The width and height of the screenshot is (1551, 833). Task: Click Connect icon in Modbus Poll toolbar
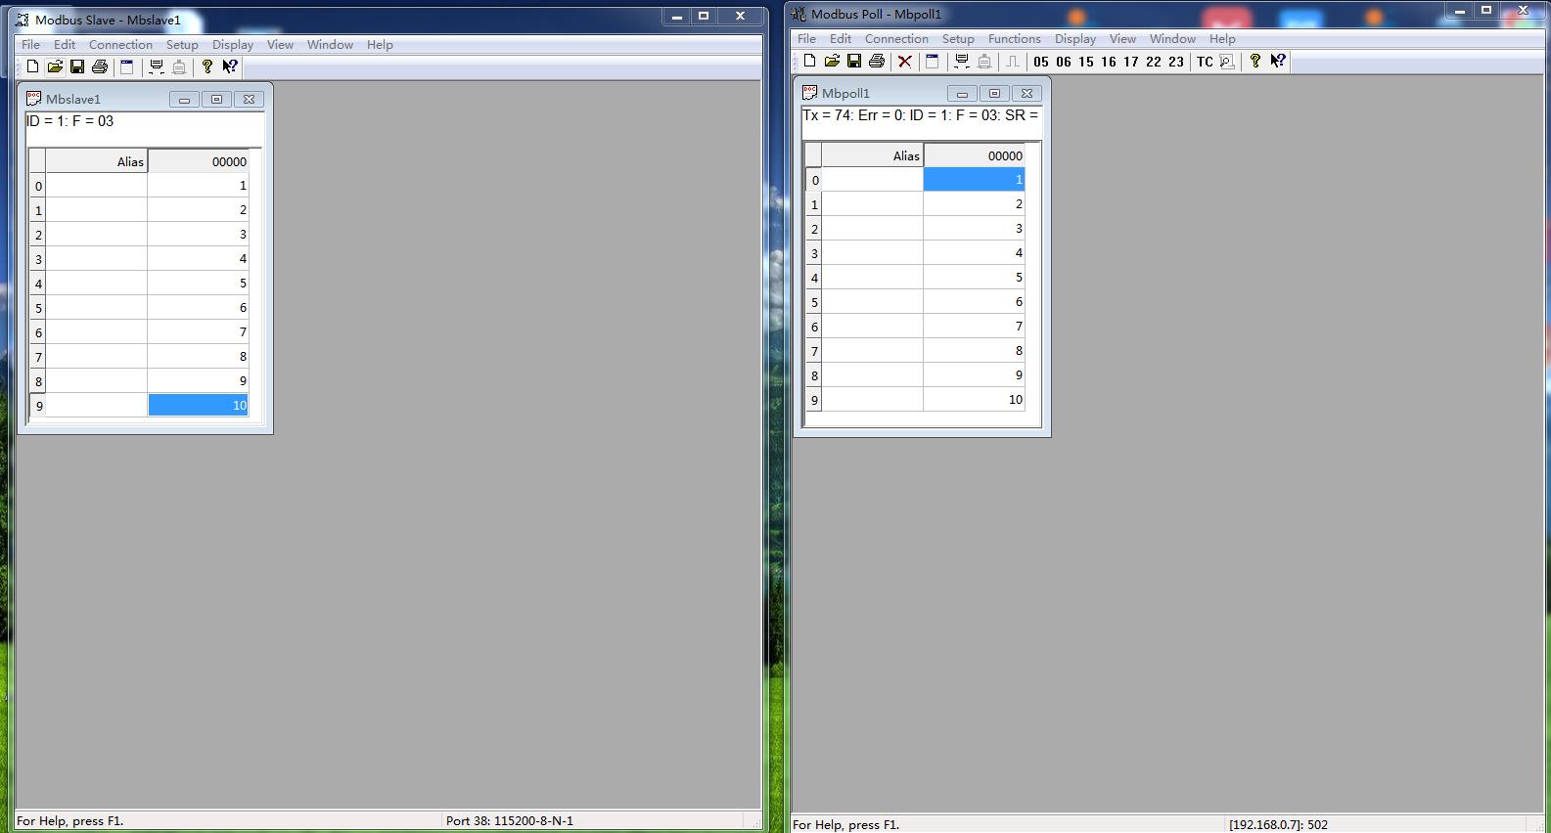(962, 62)
